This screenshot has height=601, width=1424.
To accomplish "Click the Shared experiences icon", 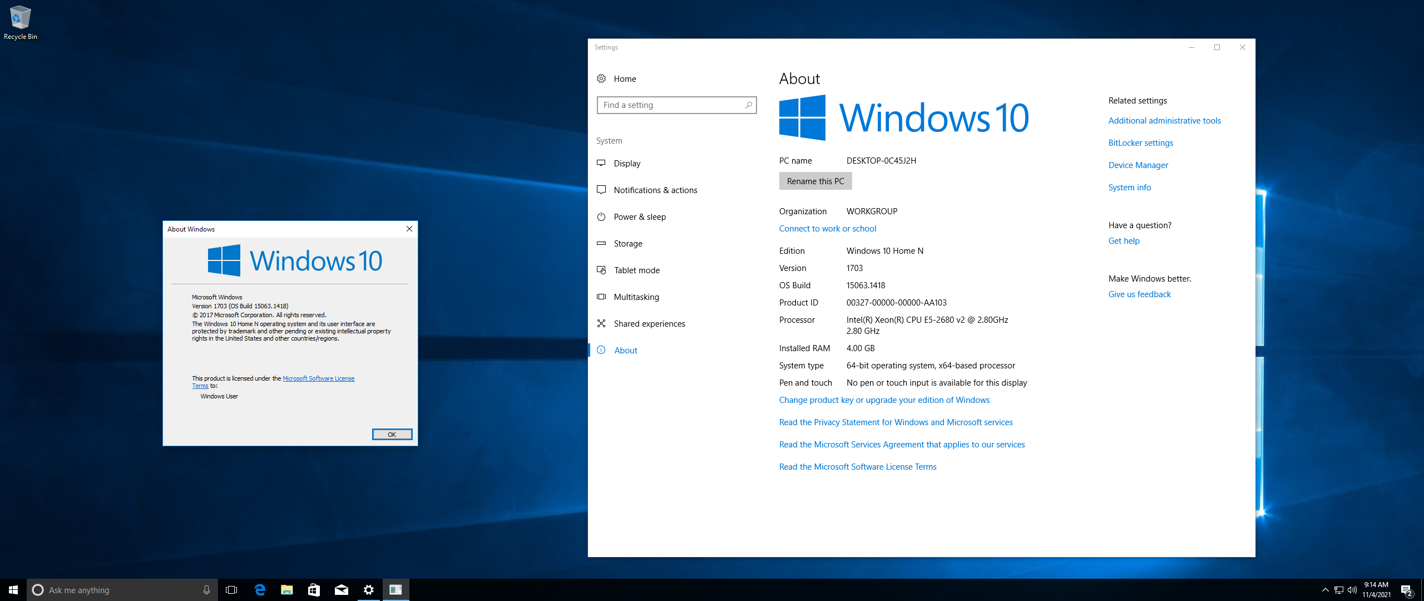I will [601, 323].
